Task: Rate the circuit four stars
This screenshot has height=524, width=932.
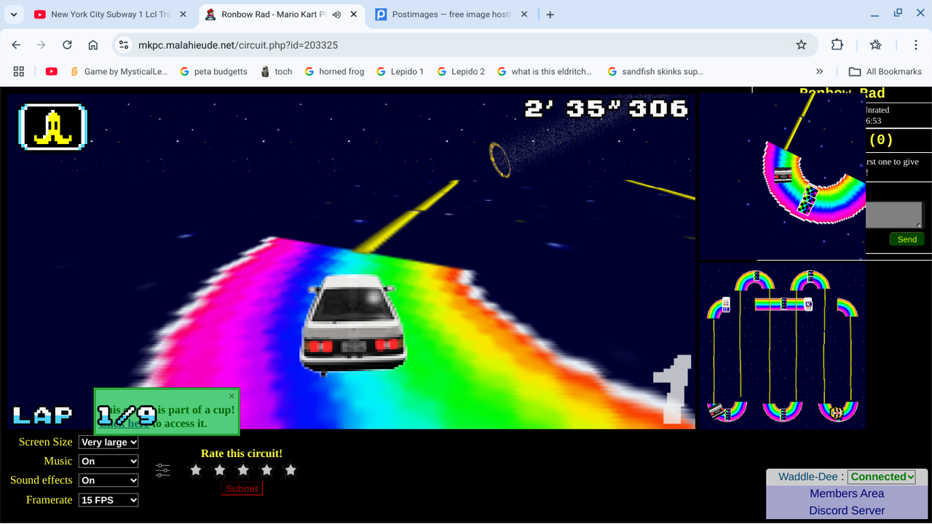Action: point(266,470)
